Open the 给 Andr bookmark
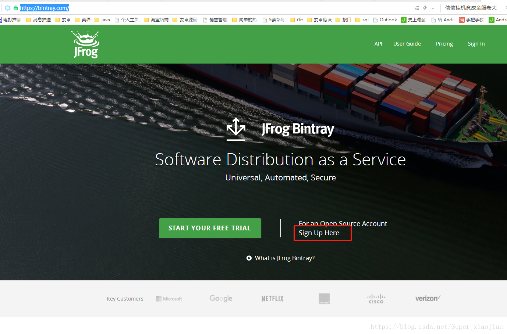 pyautogui.click(x=443, y=20)
